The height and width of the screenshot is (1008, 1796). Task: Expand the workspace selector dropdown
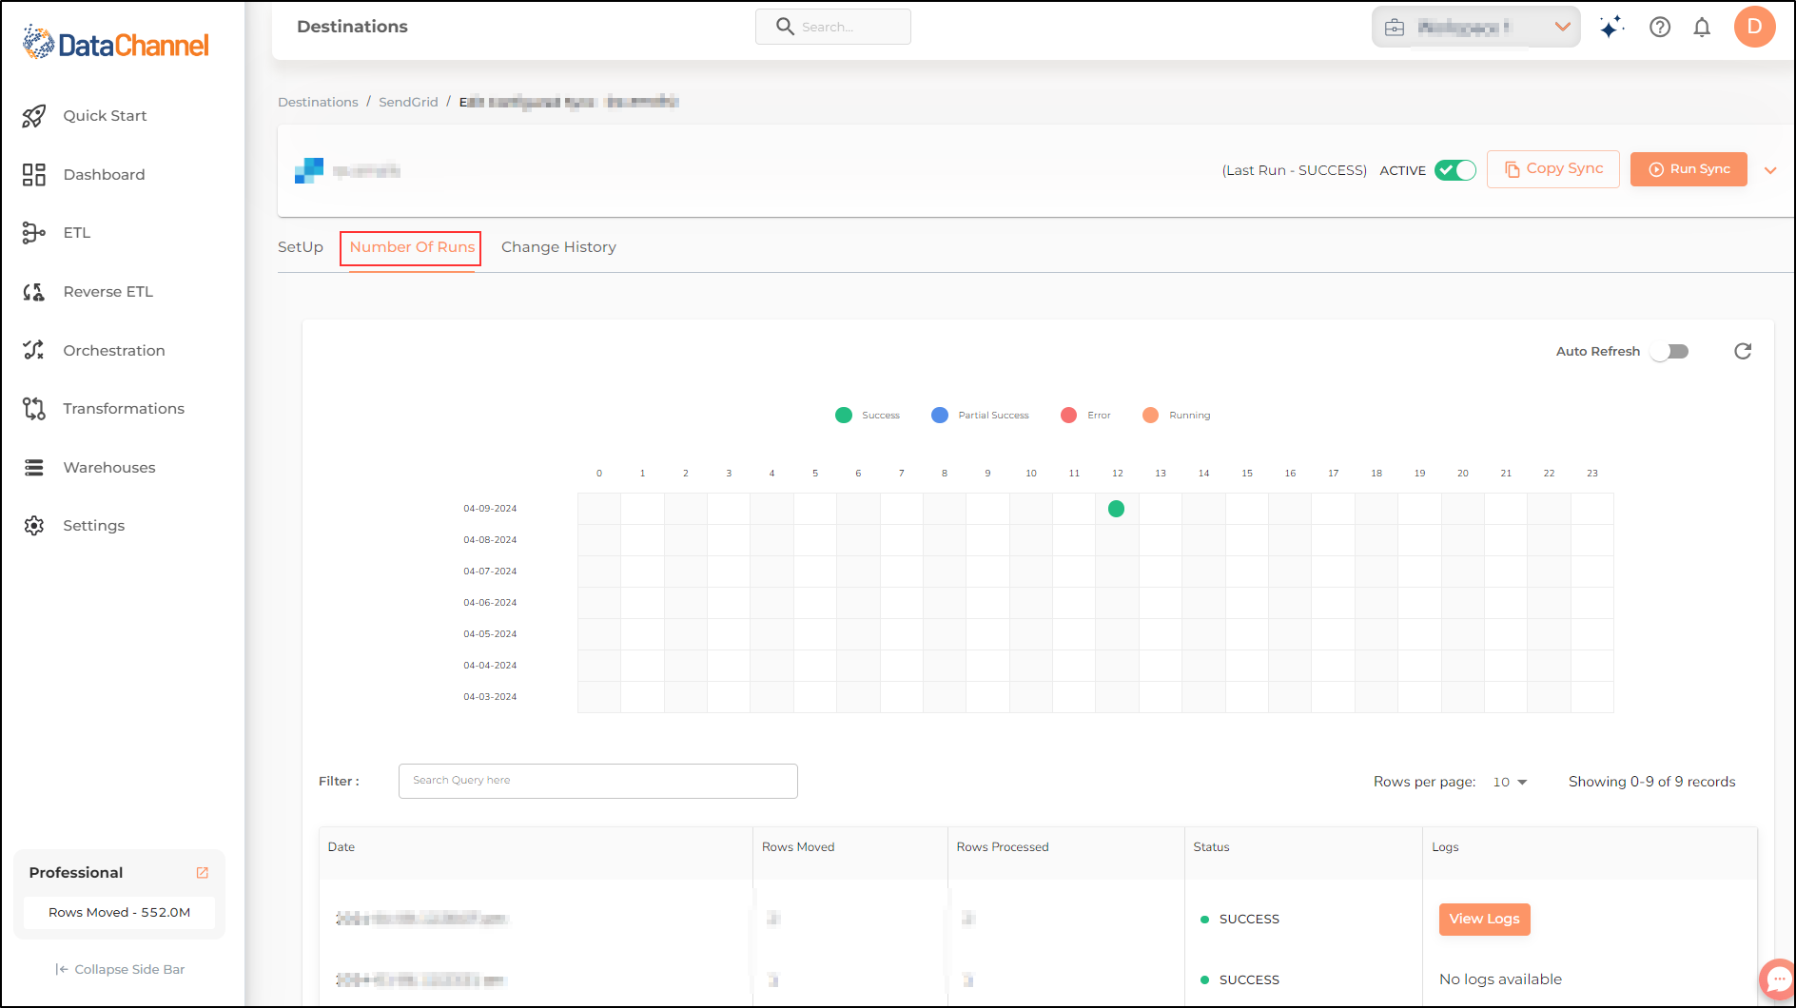click(x=1562, y=27)
